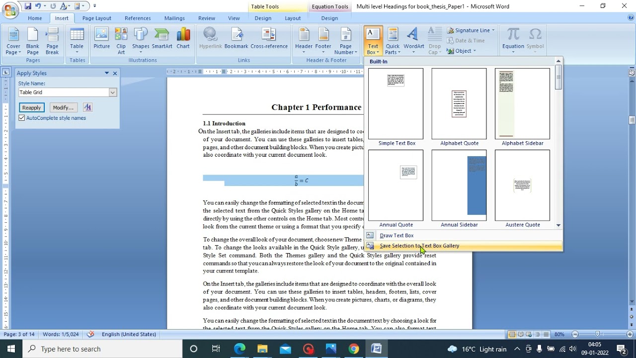Open the Footer gallery

click(323, 41)
